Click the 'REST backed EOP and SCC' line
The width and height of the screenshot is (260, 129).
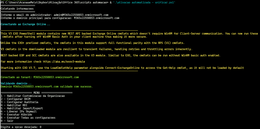point(111,56)
